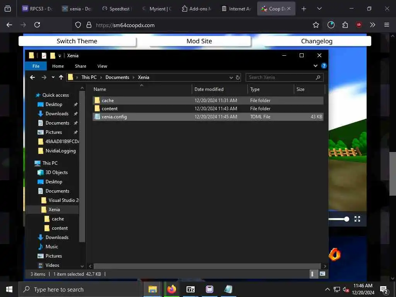
Task: Click the Switch Theme button
Action: tap(77, 41)
